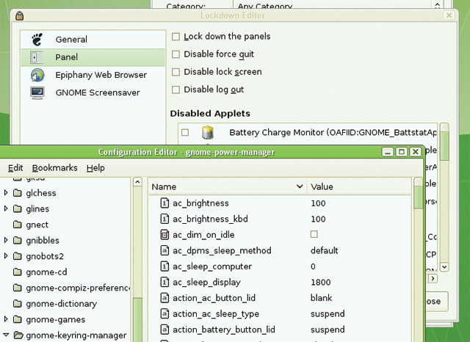Click the ac_dim_on_idle boolean key icon

[x=164, y=235]
